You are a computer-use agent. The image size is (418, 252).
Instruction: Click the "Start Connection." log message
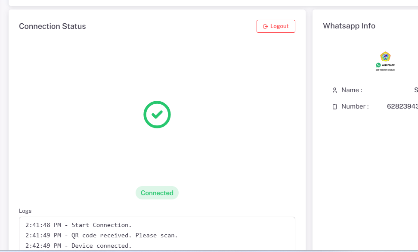point(102,225)
